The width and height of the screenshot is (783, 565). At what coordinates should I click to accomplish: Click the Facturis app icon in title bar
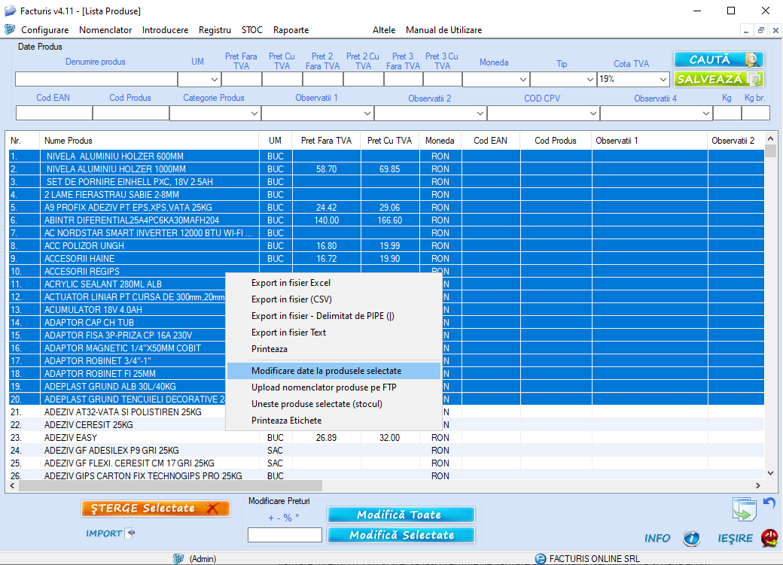click(x=10, y=11)
